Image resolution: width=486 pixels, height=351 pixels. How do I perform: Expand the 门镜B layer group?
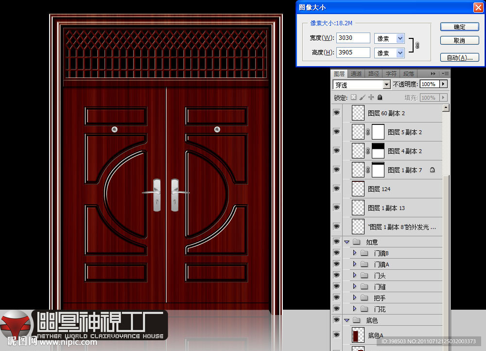coord(355,253)
